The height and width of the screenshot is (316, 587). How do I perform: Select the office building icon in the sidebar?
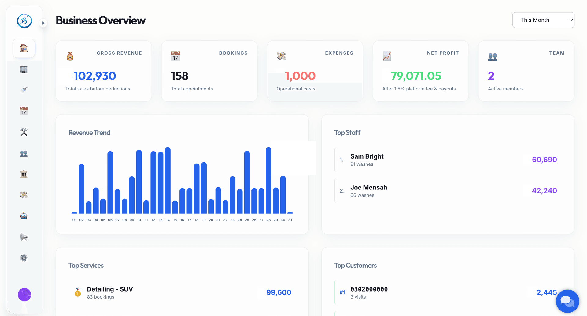pyautogui.click(x=24, y=69)
